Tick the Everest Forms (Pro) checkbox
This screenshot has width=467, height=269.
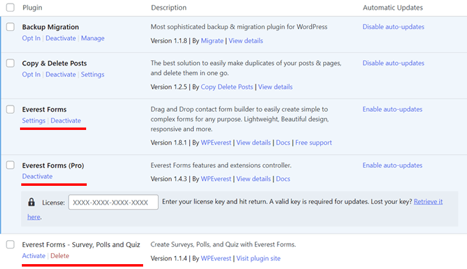coord(10,165)
